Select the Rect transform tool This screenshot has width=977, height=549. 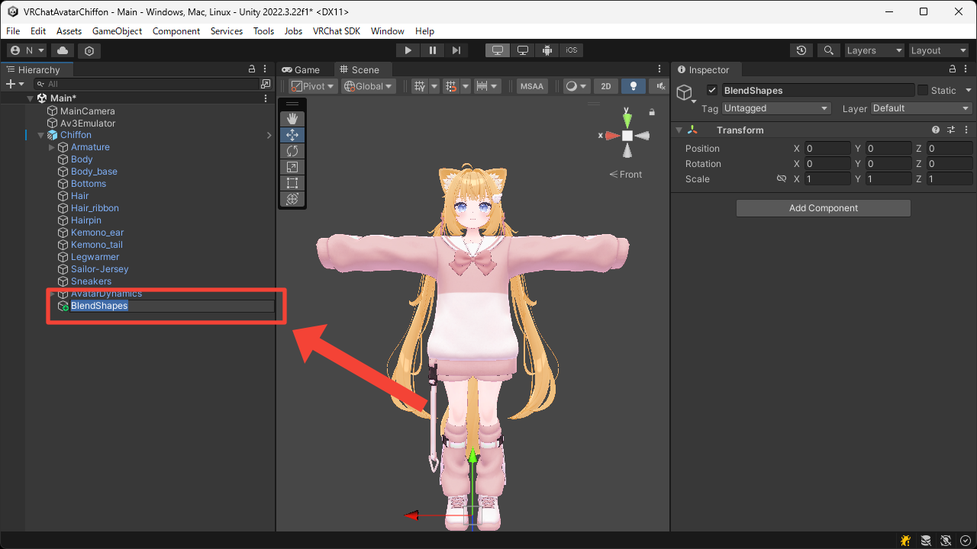click(292, 183)
